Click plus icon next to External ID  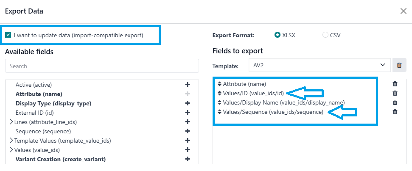click(188, 113)
